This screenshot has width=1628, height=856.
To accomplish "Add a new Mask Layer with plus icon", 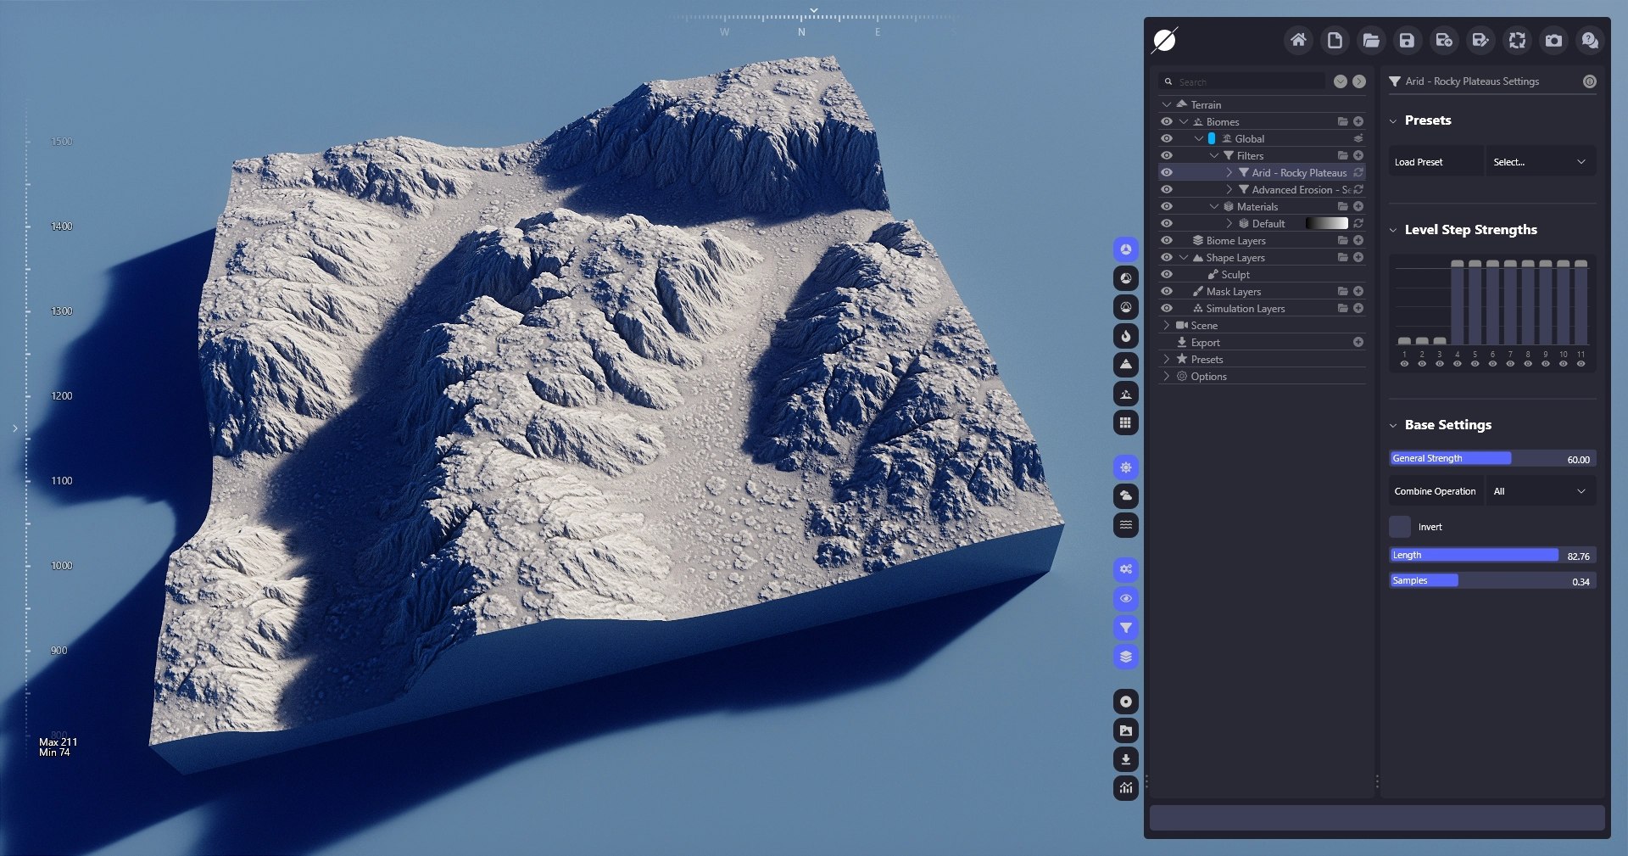I will tap(1358, 291).
